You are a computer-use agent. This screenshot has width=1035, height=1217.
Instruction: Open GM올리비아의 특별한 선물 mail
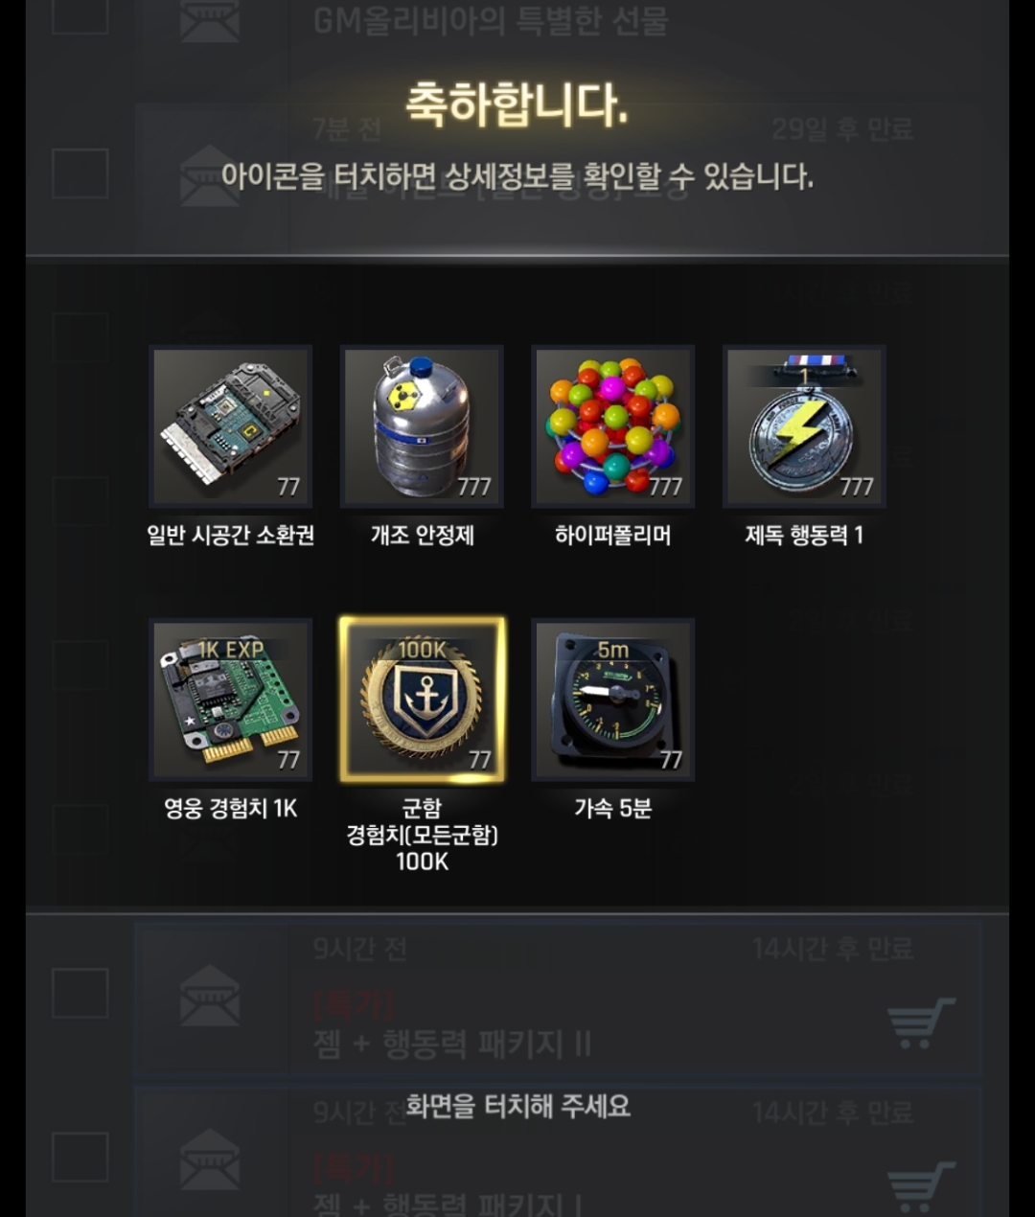click(x=491, y=20)
